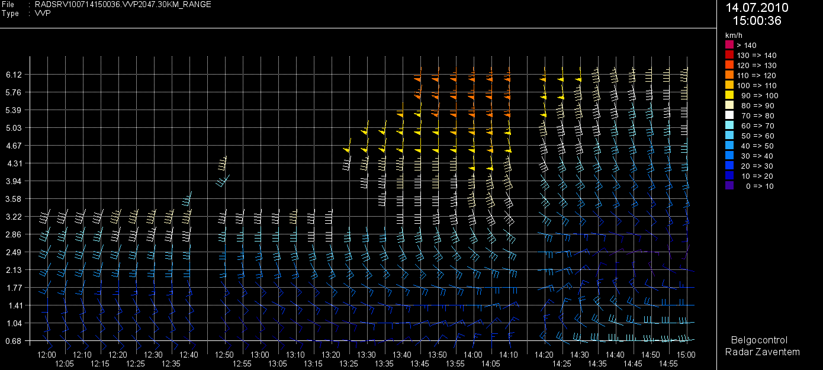Screen dimensions: 823x370
Task: Select the 13:45 time label
Action: [x=420, y=363]
